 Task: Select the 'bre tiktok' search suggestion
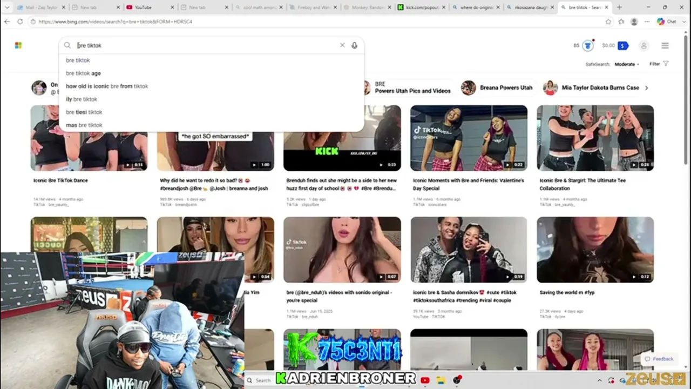click(211, 61)
